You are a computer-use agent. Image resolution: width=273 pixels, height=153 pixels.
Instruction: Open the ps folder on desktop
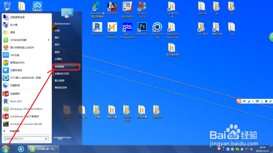coord(217,8)
